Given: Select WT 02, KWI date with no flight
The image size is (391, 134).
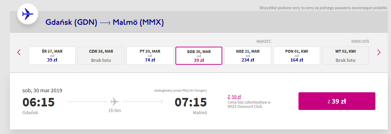Looking at the screenshot, I should point(345,56).
